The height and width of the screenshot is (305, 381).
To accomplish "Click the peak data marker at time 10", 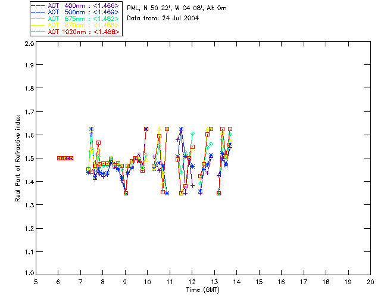I will tap(146, 129).
